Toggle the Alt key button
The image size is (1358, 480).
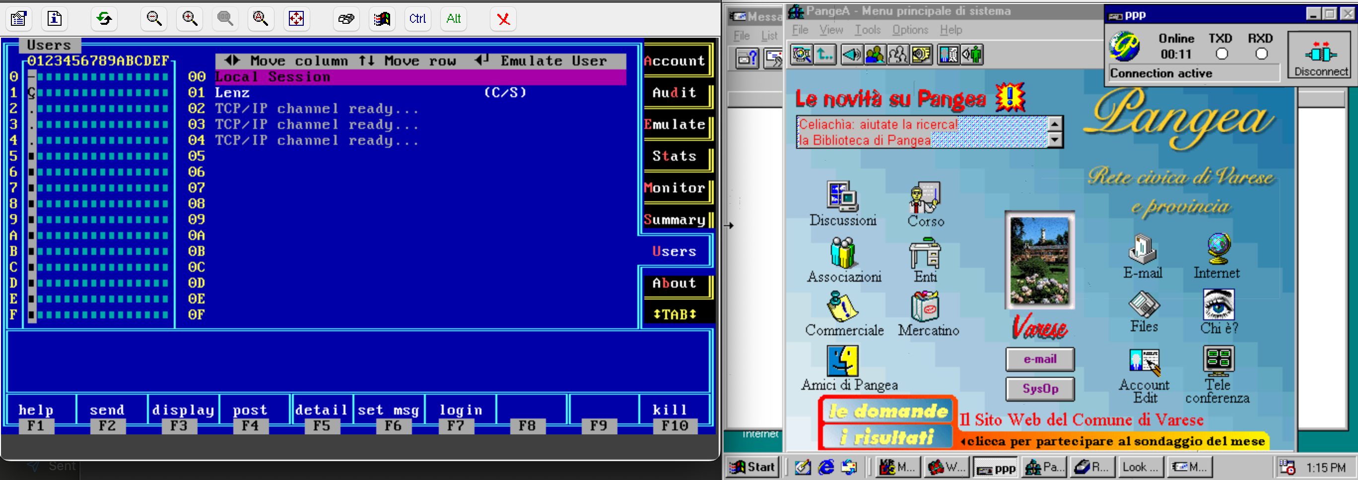click(453, 18)
